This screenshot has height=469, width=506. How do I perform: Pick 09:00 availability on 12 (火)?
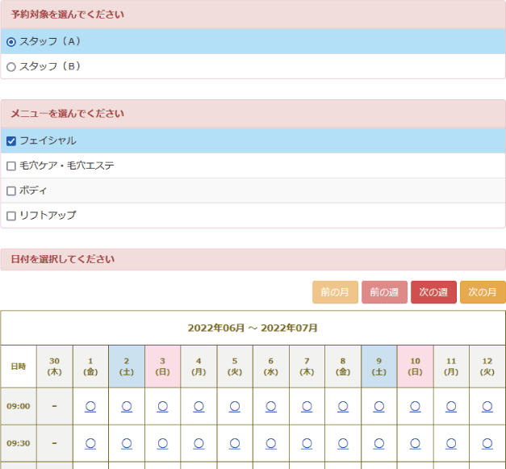487,406
